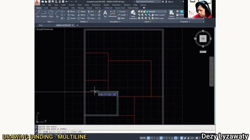Toggle layer lock padlock icon
The height and width of the screenshot is (140, 250).
(x=144, y=12)
